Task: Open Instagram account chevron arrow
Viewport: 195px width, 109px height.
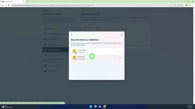Action: coord(120,58)
